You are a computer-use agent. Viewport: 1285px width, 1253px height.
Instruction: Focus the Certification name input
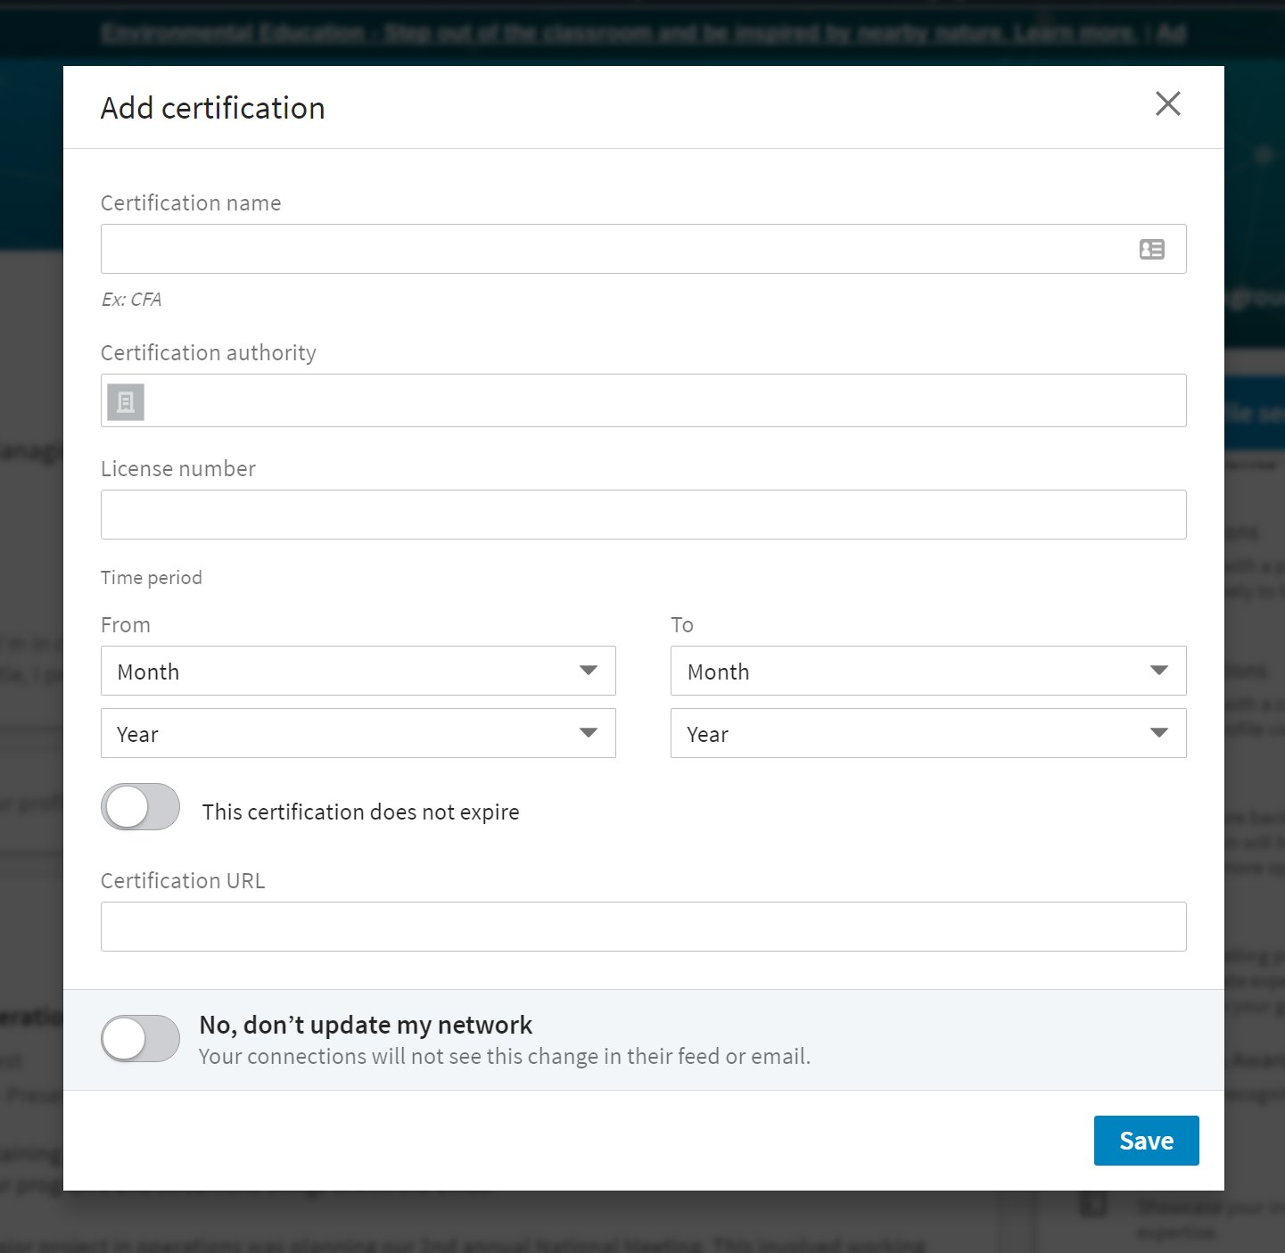pos(643,249)
